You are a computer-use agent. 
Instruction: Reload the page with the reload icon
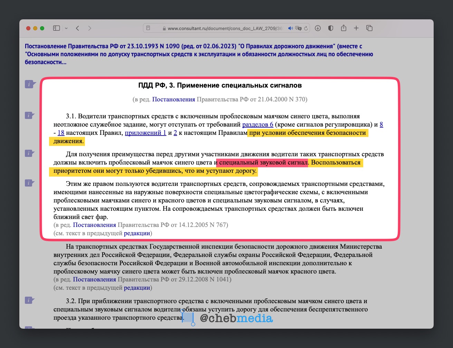[x=306, y=28]
